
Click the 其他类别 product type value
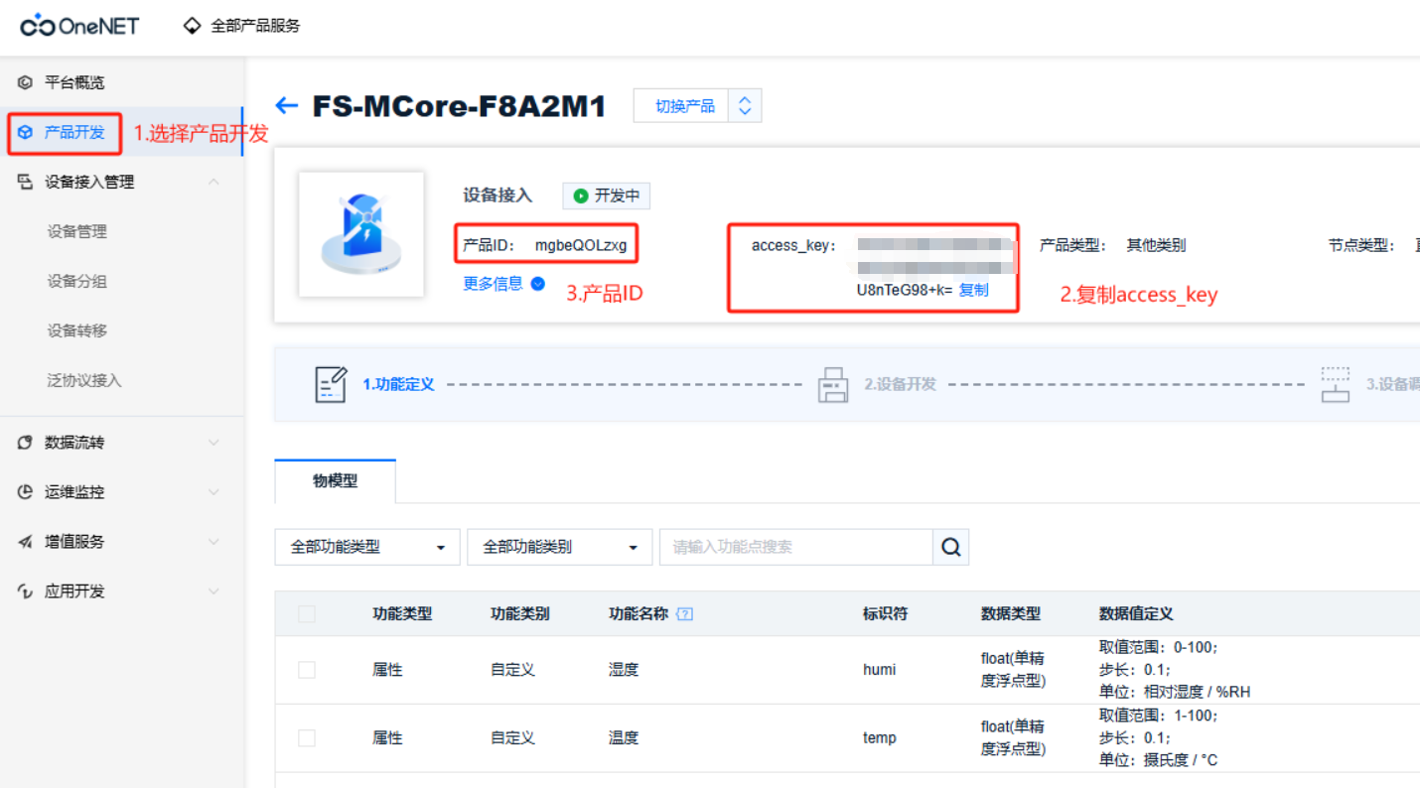click(1156, 245)
